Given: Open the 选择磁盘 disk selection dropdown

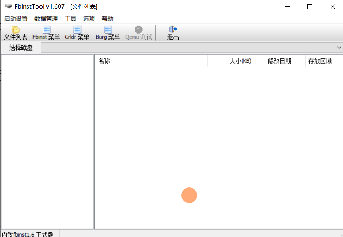Looking at the screenshot, I should [x=191, y=47].
